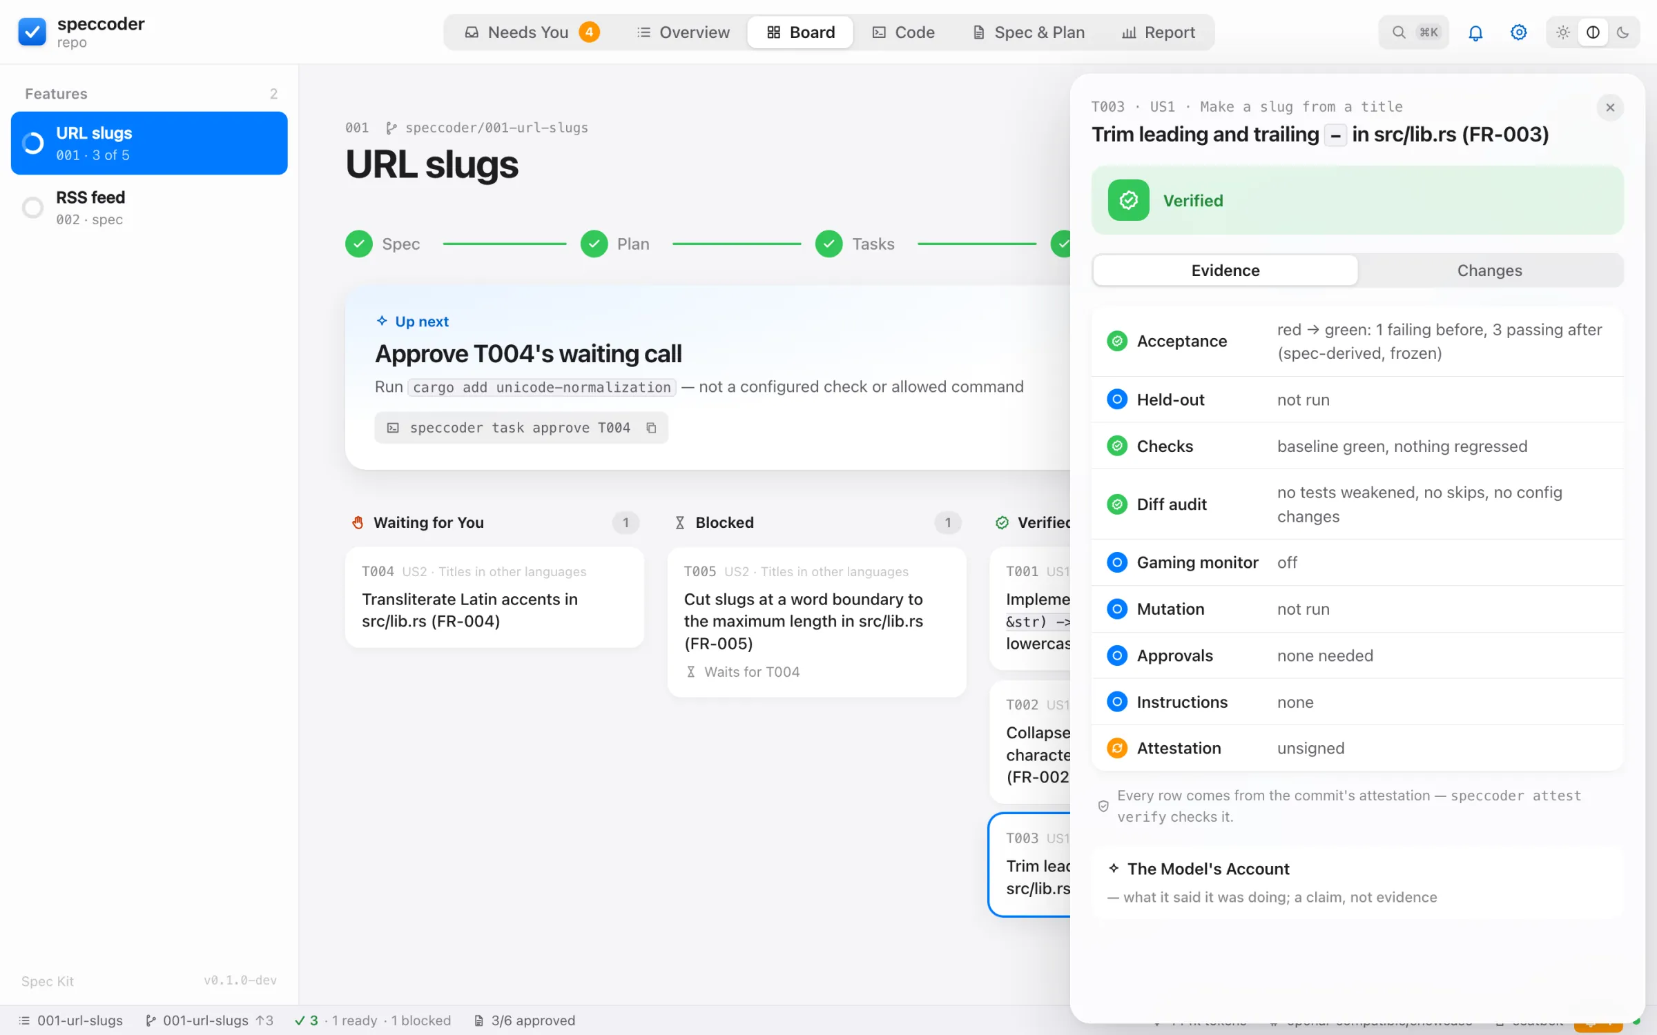Expand The Model's Account section

pos(1357,882)
